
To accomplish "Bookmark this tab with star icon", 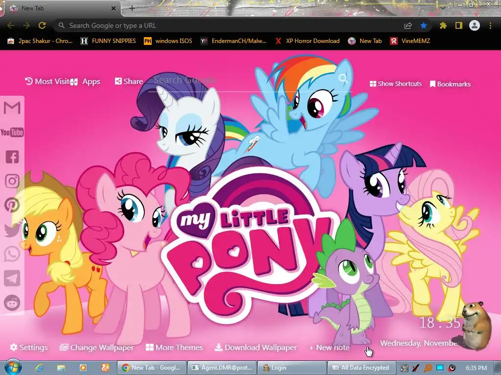I will point(424,25).
